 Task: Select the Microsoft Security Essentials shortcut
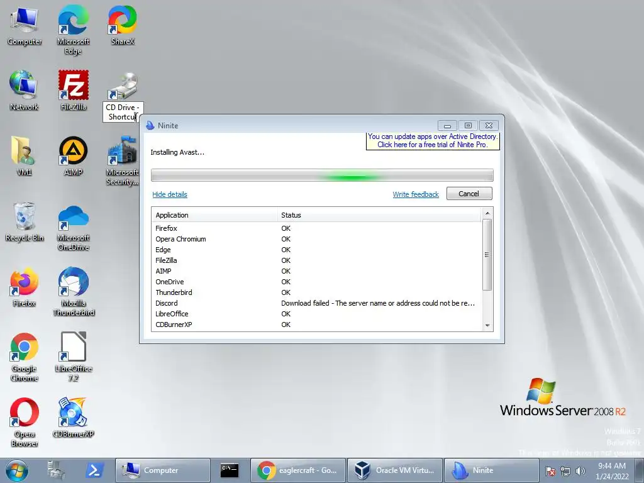click(x=123, y=161)
